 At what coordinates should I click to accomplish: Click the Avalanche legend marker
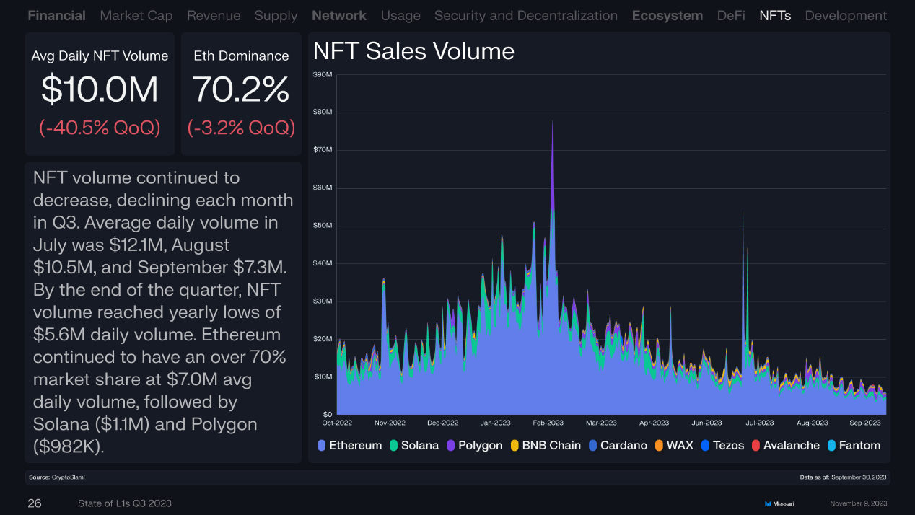(x=756, y=445)
